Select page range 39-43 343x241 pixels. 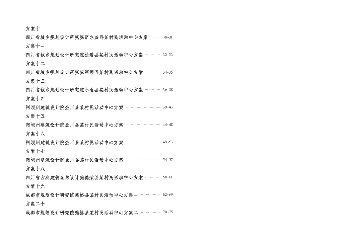tap(167, 107)
